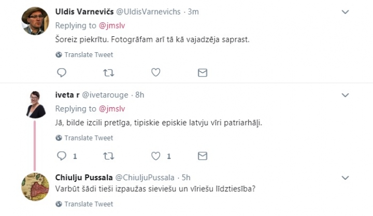Image resolution: width=373 pixels, height=216 pixels.
Task: View iveta r's avatar
Action: coord(35,104)
